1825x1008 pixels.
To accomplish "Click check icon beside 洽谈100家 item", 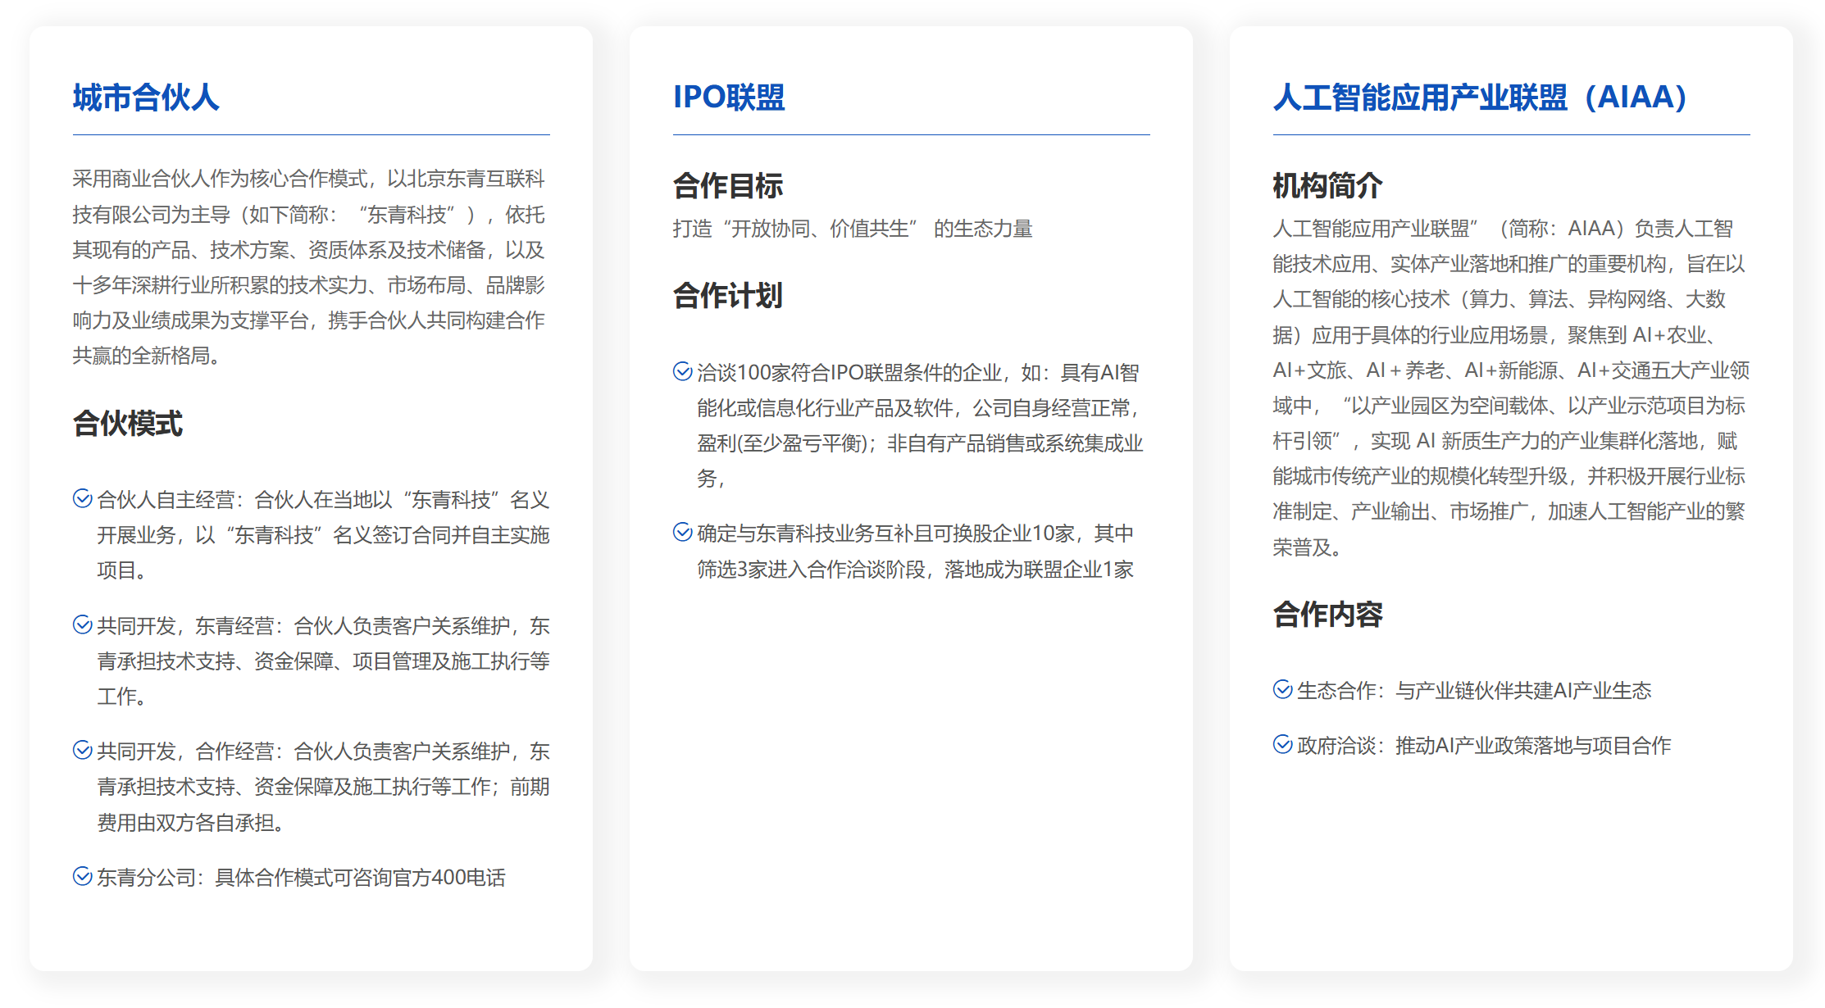I will point(682,371).
